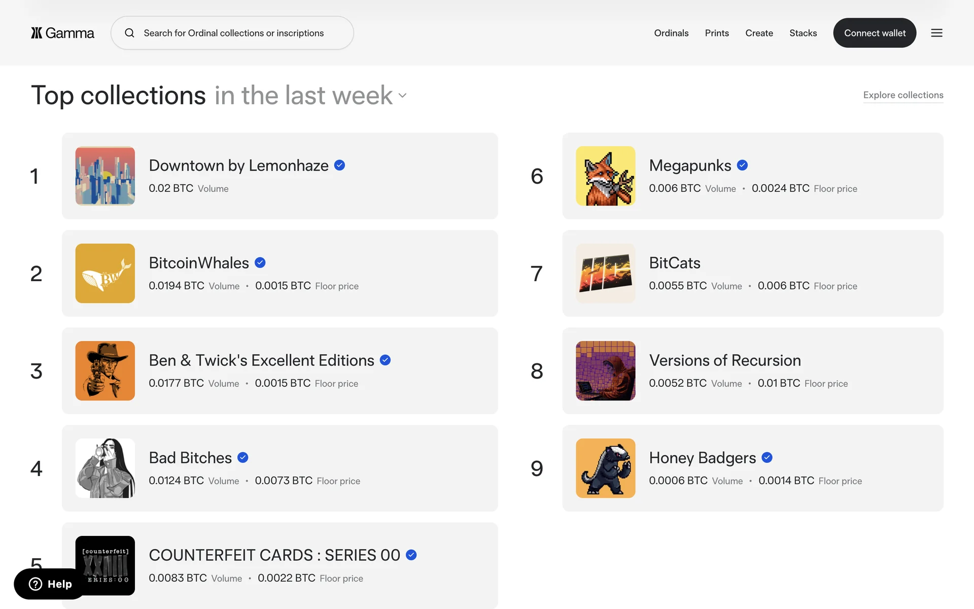Click the search magnifier icon
Image resolution: width=974 pixels, height=609 pixels.
click(x=130, y=33)
